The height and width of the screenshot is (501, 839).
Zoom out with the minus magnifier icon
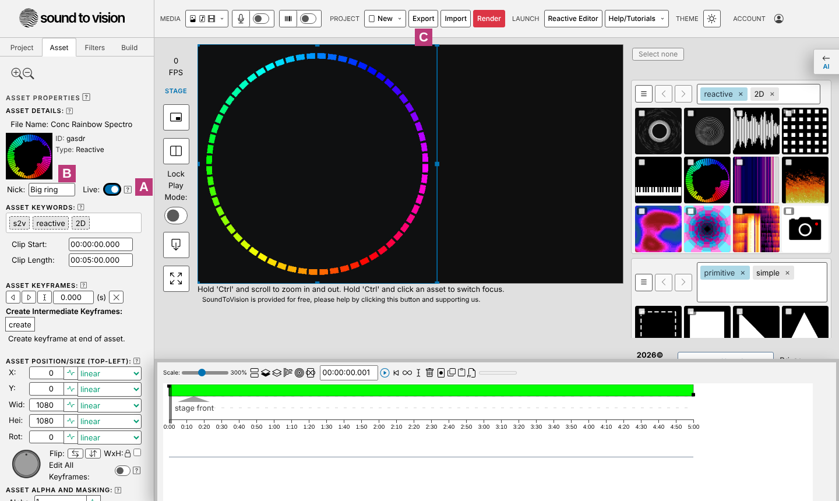click(29, 73)
